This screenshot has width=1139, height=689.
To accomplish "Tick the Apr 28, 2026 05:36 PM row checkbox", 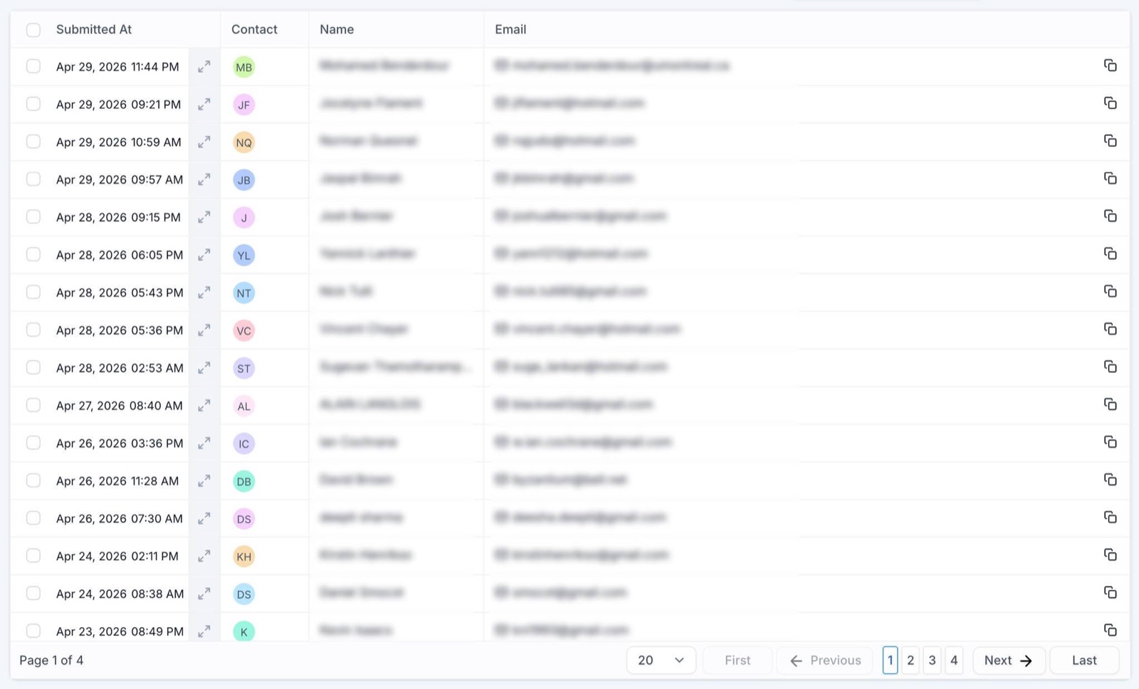I will (x=33, y=330).
